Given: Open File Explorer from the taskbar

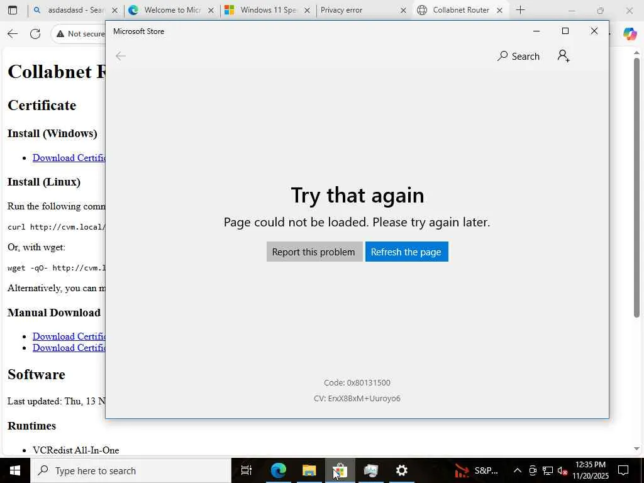Looking at the screenshot, I should pos(309,470).
